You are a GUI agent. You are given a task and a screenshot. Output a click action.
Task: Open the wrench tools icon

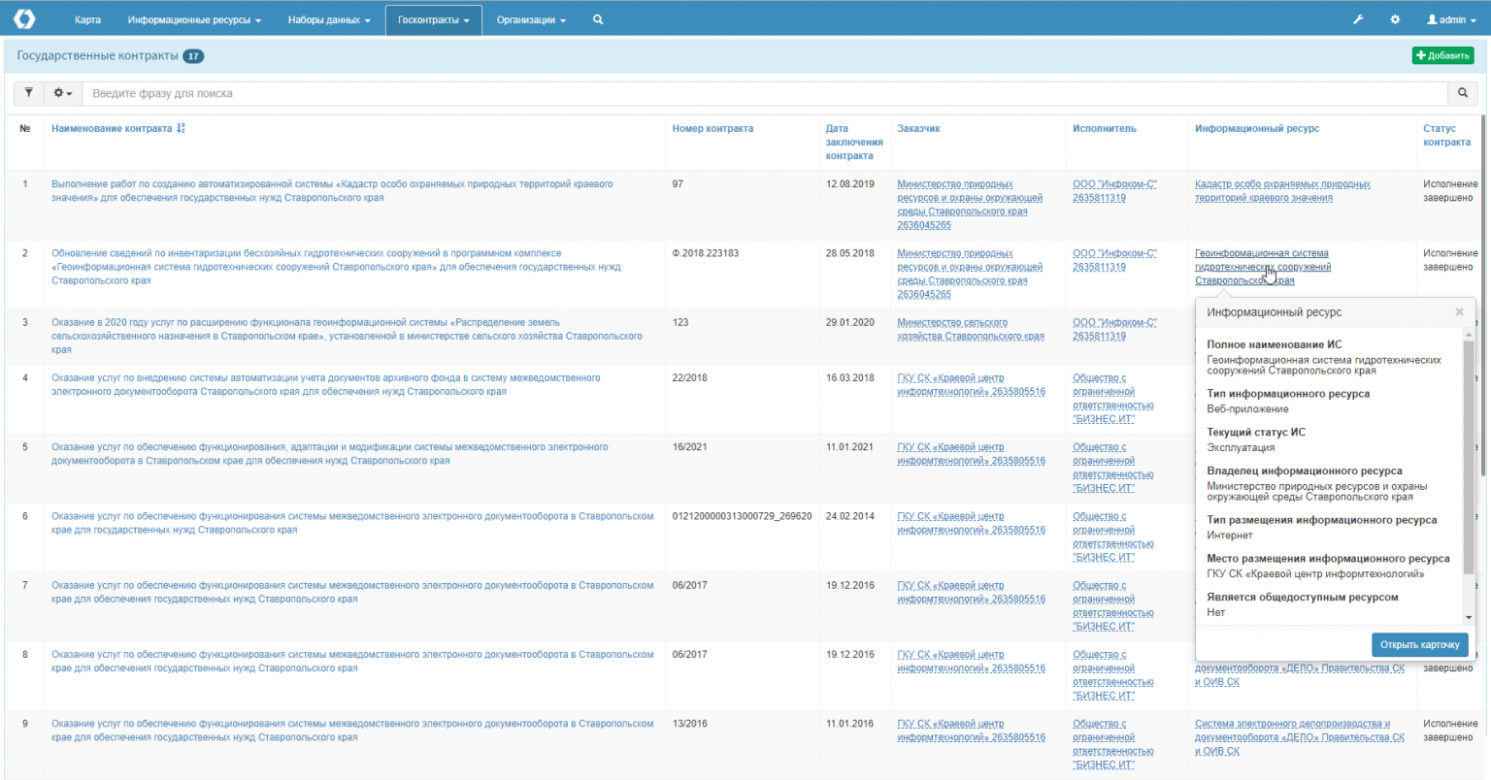(1358, 19)
